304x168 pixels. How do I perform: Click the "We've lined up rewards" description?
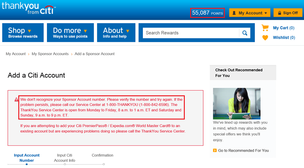[x=240, y=131]
